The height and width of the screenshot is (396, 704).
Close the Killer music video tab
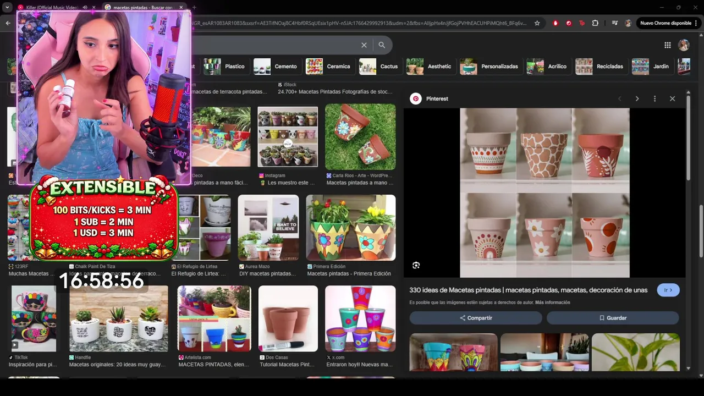coord(94,8)
